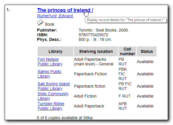Click Fort Nelson's Available status cell
Screen dimensions: 173x125
pyautogui.click(x=145, y=62)
